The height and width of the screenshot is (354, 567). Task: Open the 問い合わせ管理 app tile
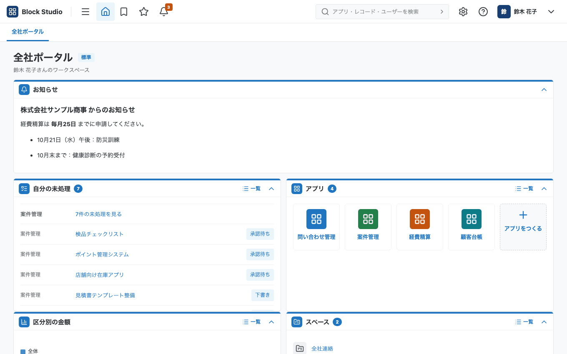[316, 227]
